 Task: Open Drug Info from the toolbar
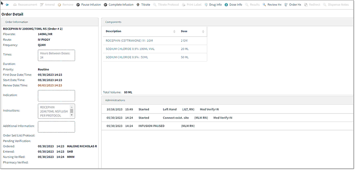[x=213, y=5]
